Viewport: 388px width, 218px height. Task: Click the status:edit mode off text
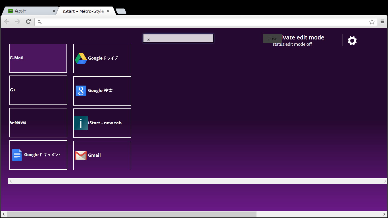pyautogui.click(x=292, y=44)
